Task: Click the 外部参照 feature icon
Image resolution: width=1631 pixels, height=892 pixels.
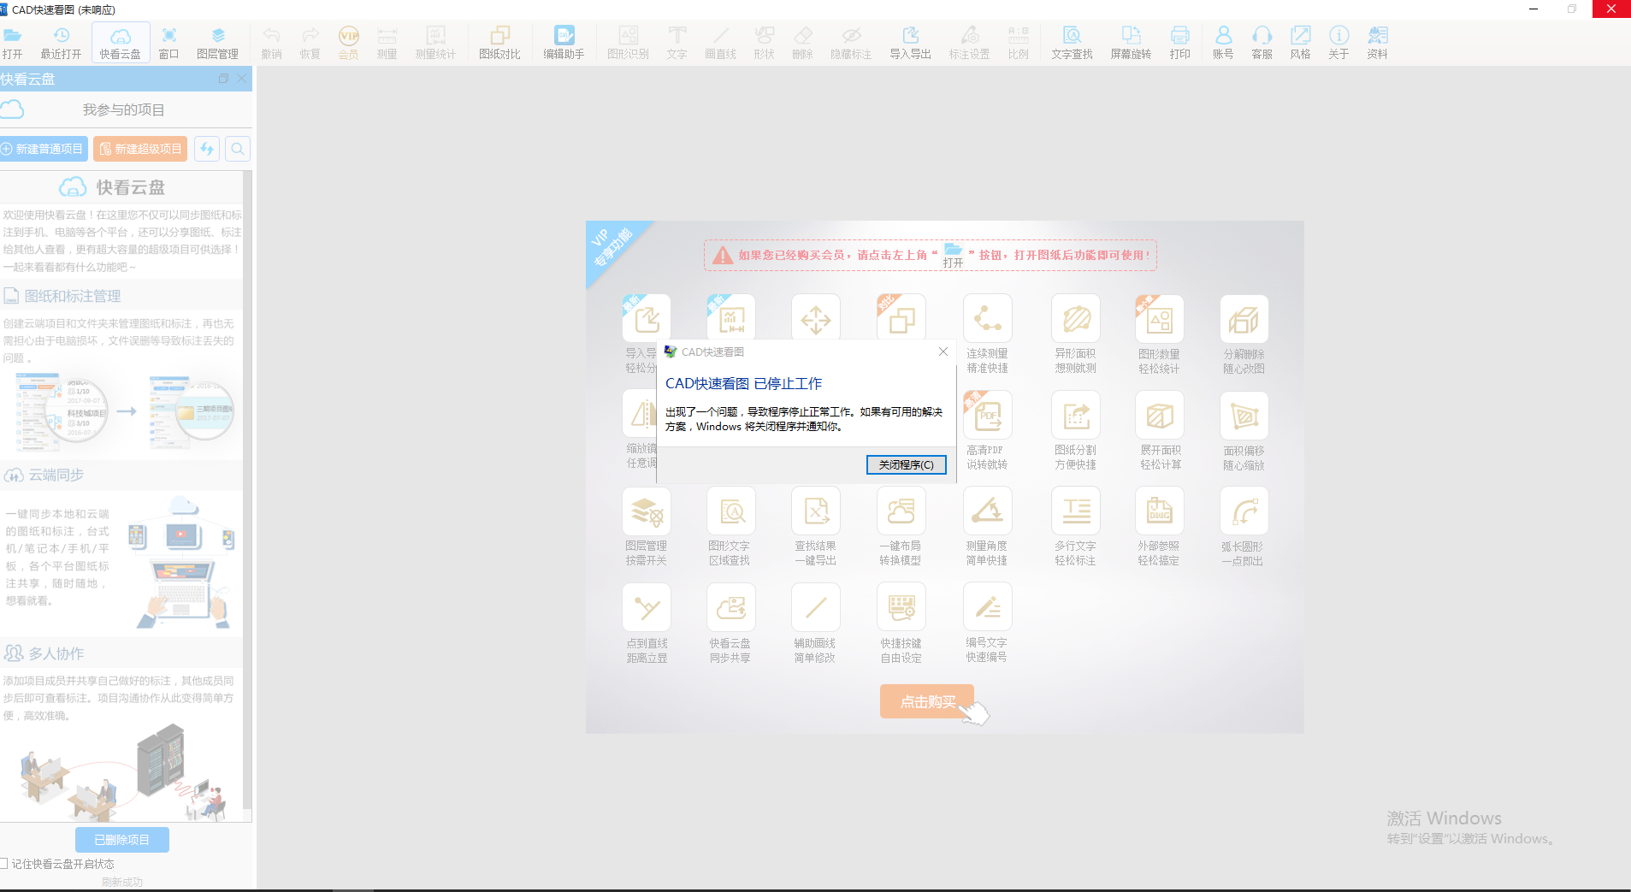Action: (1160, 511)
